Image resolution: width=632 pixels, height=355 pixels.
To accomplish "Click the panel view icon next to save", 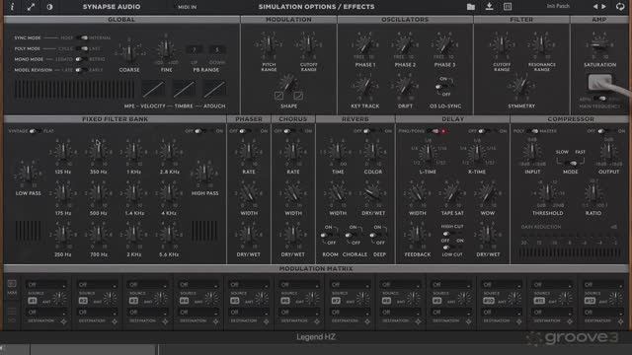I will click(508, 7).
